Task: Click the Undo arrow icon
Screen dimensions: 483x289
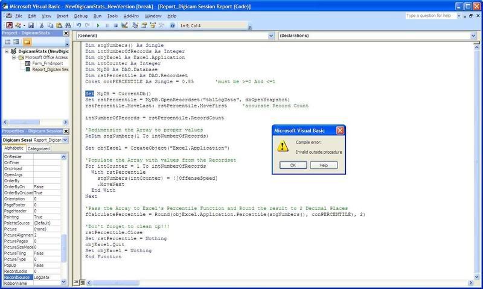Action: (x=78, y=25)
